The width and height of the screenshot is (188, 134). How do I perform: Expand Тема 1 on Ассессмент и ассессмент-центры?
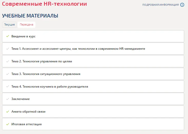93,49
